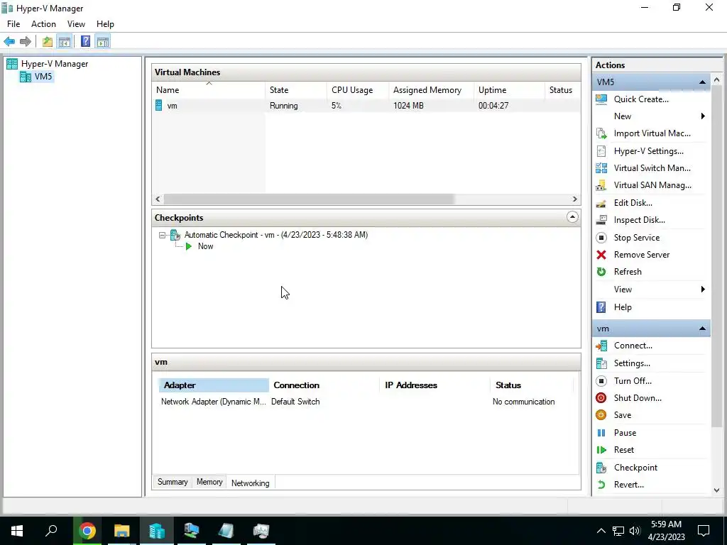Click the Actions pane scroll-down arrow
The height and width of the screenshot is (545, 727).
point(717,490)
